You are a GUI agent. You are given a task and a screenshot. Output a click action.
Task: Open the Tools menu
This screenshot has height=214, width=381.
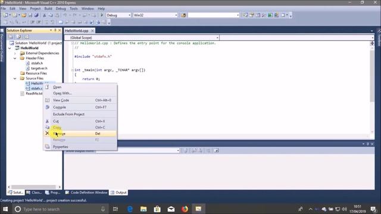(x=74, y=8)
